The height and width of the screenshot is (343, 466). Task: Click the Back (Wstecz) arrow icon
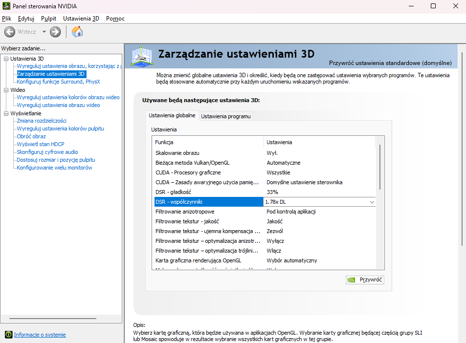pyautogui.click(x=10, y=32)
